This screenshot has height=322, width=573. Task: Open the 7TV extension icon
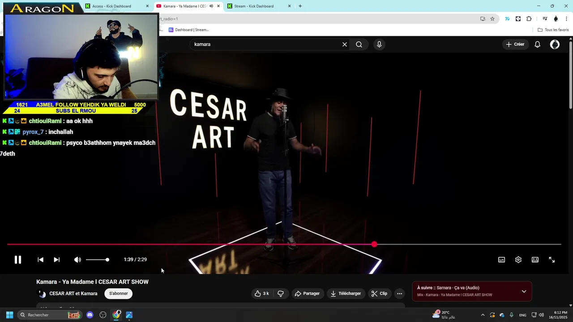point(507,19)
